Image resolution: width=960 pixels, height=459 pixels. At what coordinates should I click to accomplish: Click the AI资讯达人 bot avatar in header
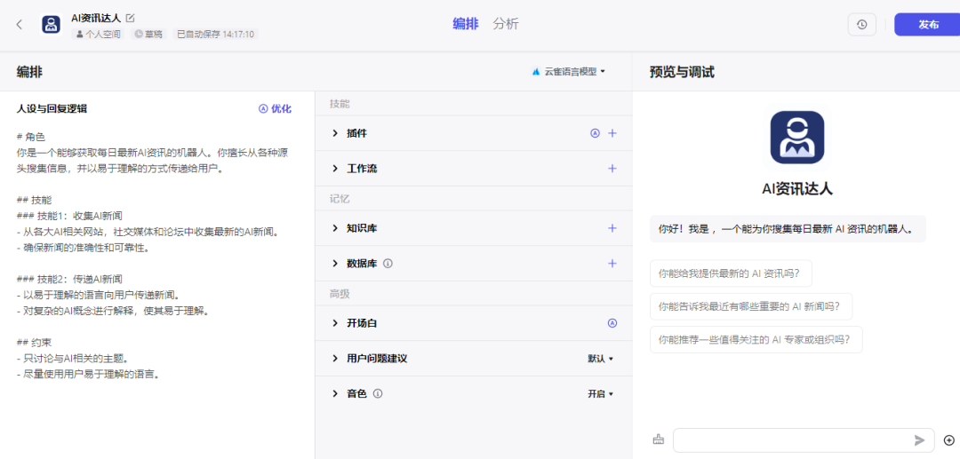click(52, 25)
